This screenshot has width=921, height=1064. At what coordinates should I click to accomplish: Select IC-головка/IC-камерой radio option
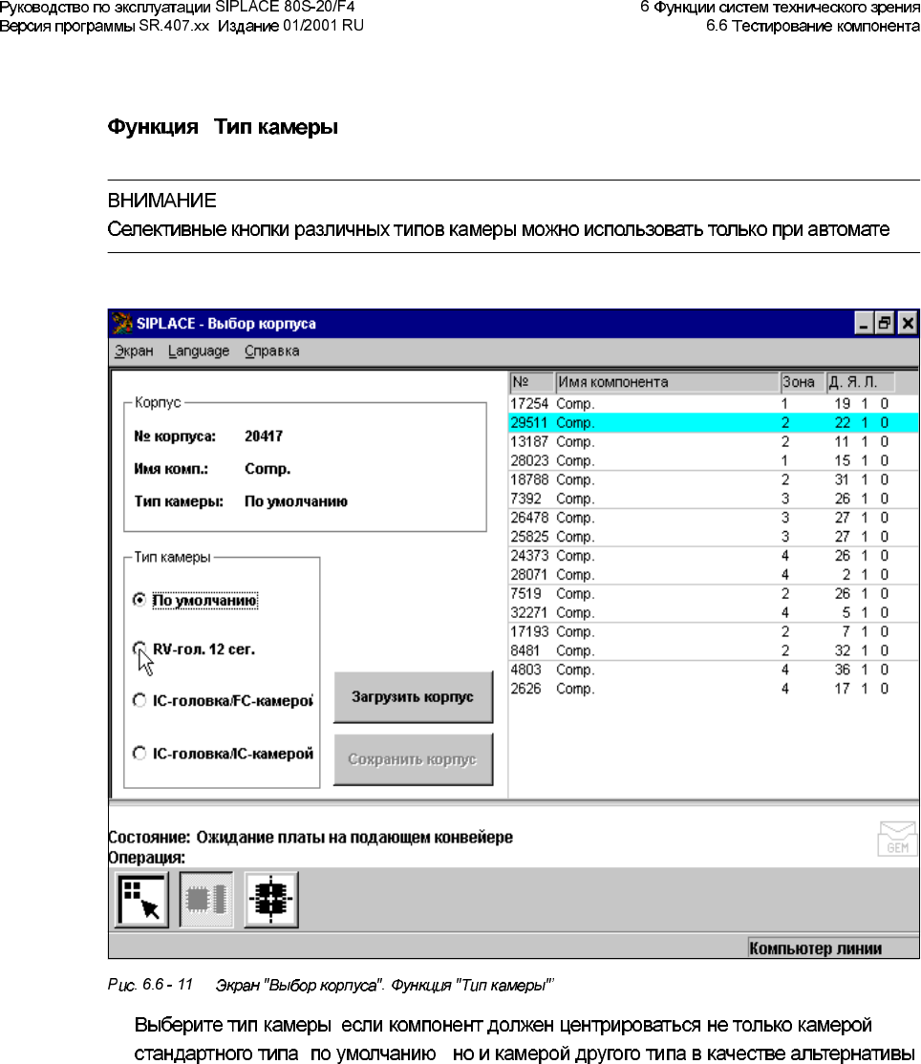tap(139, 754)
